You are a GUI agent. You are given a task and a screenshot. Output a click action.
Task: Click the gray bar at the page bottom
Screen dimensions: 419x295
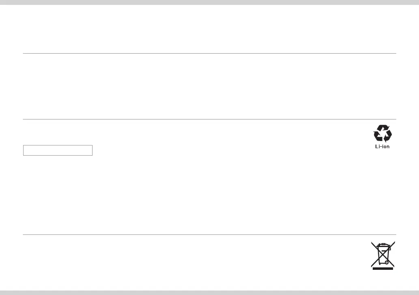(209, 293)
